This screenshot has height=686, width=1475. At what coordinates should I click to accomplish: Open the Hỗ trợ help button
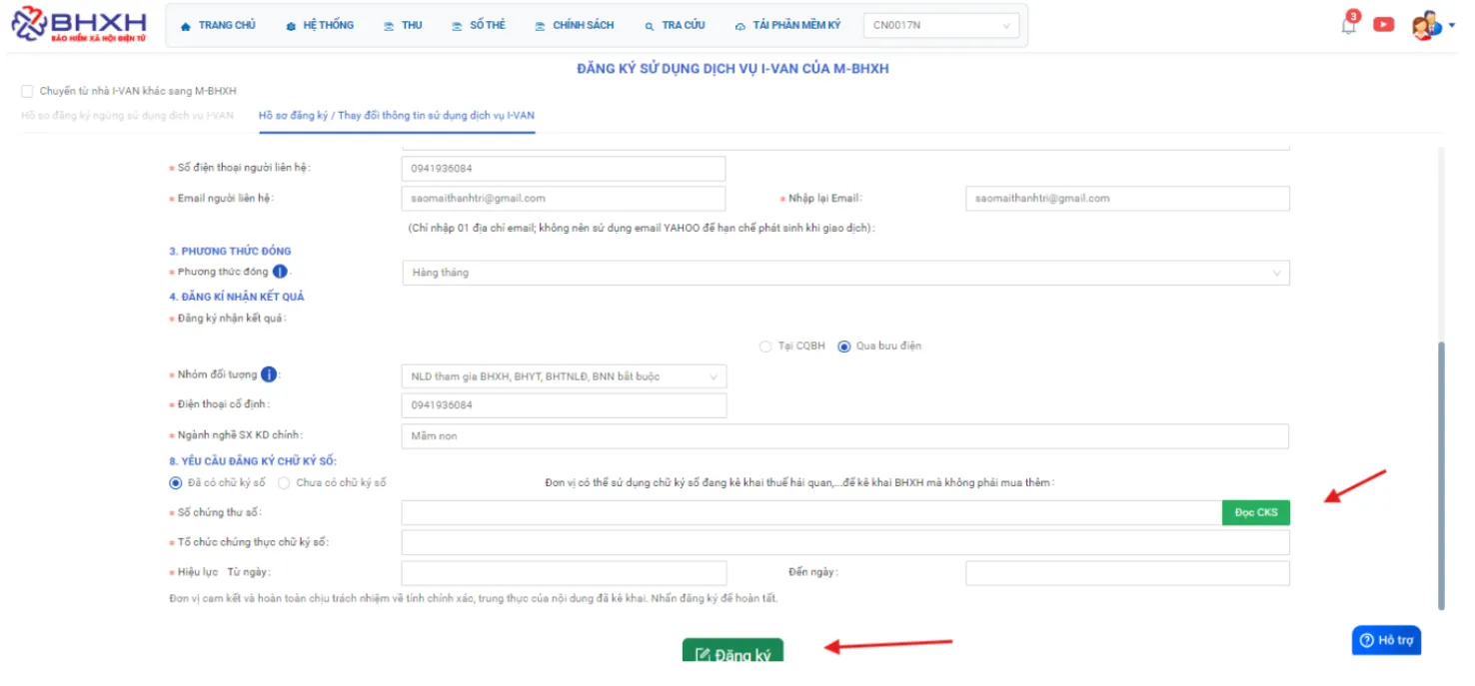point(1386,640)
